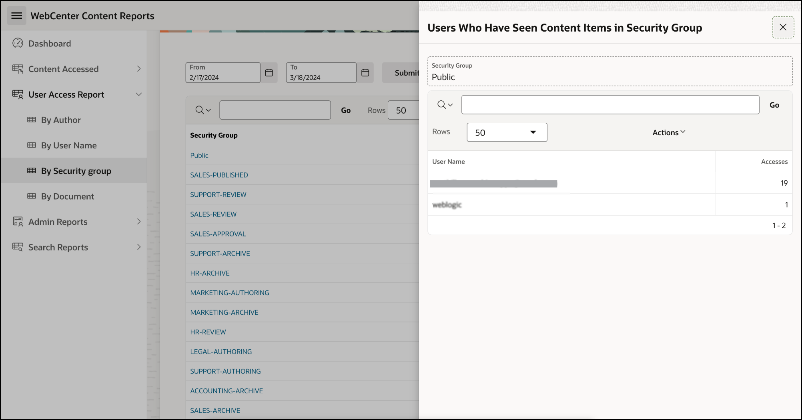Image resolution: width=802 pixels, height=420 pixels.
Task: Click the Dashboard gauge icon
Action: tap(18, 43)
